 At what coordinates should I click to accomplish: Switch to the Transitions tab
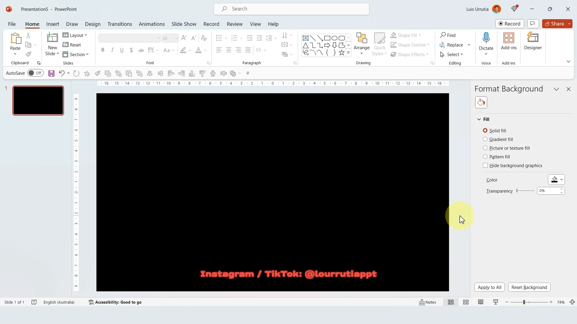tap(120, 24)
